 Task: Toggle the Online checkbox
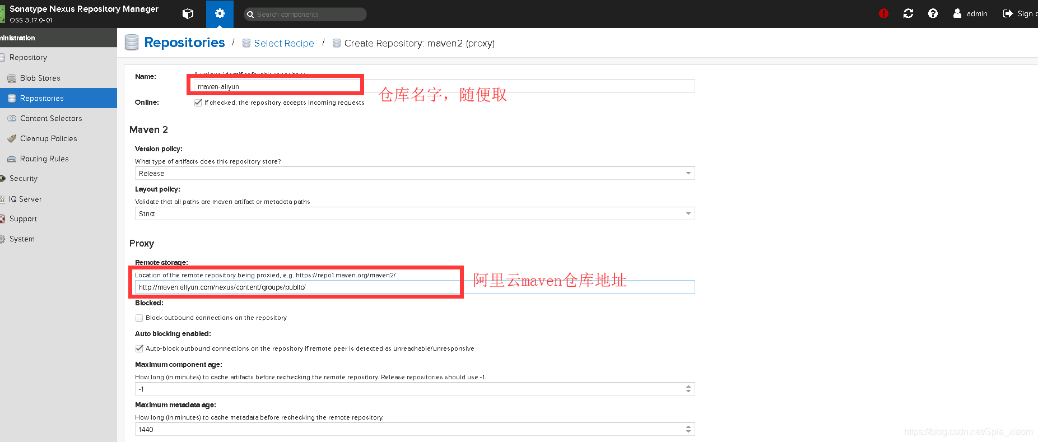[x=198, y=103]
